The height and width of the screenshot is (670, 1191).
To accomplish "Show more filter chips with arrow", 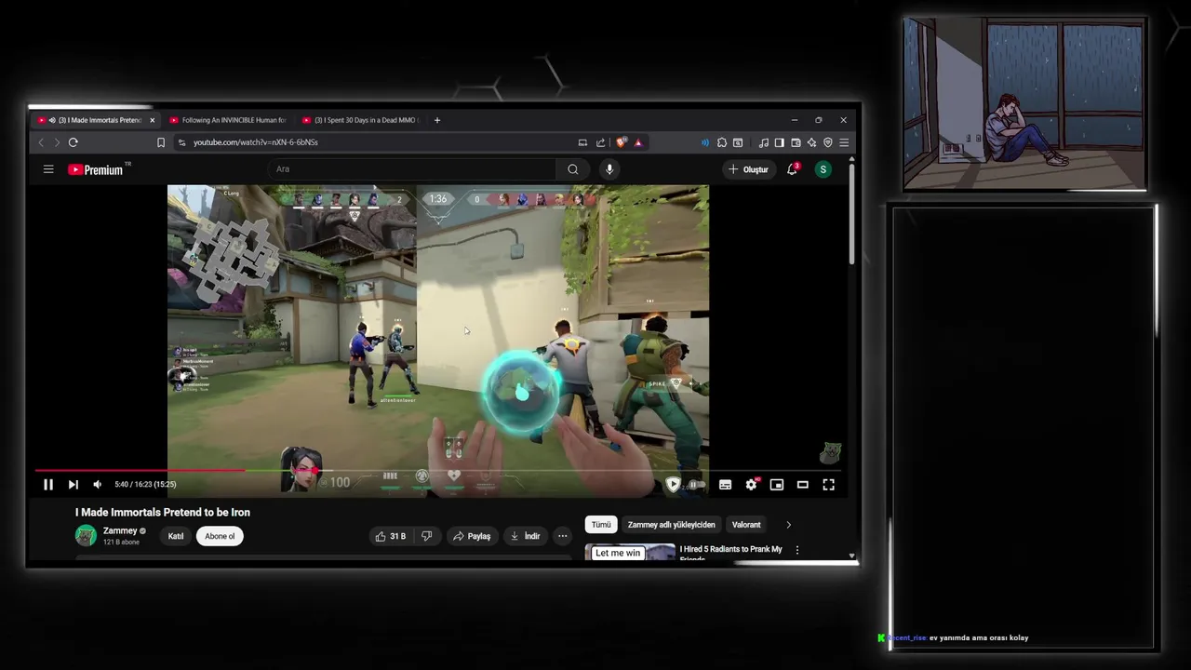I will coord(788,525).
